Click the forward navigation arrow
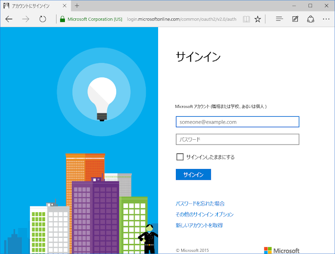 click(x=26, y=19)
